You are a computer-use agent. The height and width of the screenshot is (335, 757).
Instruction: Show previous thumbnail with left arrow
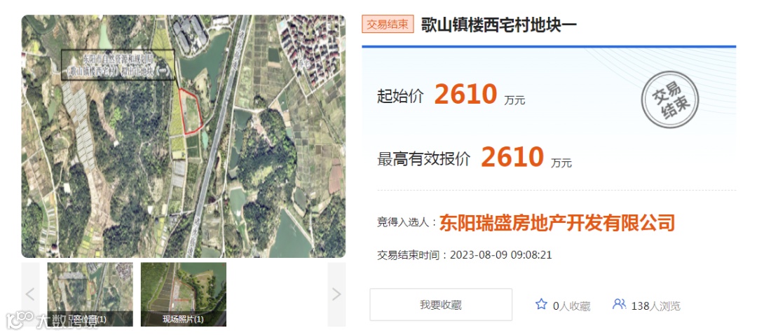pos(30,294)
